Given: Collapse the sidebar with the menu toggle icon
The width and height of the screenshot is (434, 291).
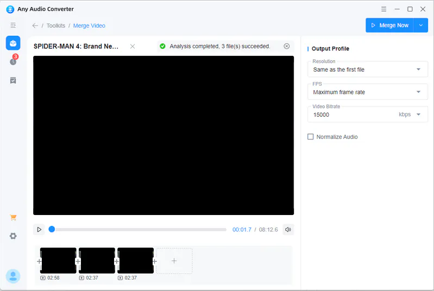Looking at the screenshot, I should pos(13,26).
